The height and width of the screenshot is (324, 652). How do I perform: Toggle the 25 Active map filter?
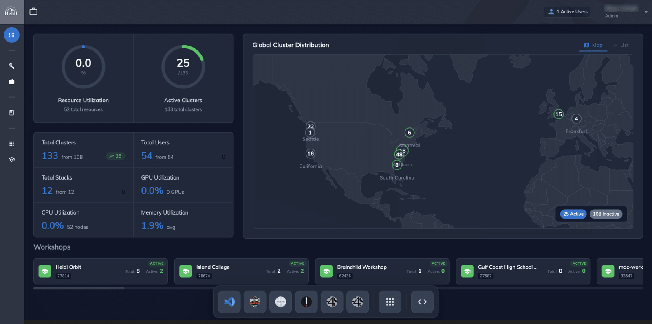coord(573,214)
